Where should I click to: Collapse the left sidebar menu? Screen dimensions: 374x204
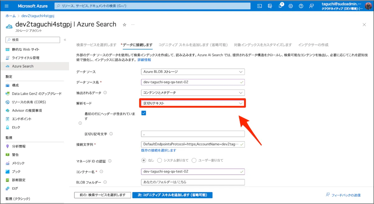(65, 40)
